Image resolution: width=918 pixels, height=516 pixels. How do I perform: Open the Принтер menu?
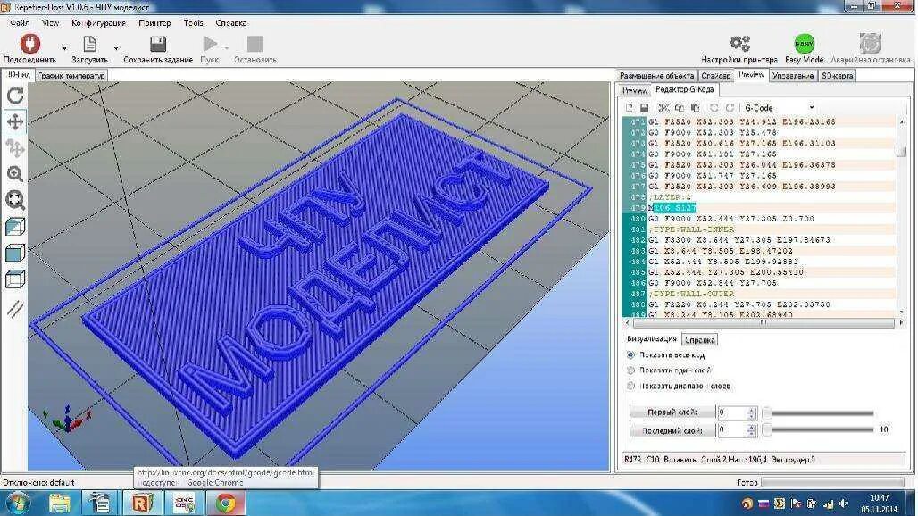click(x=154, y=23)
